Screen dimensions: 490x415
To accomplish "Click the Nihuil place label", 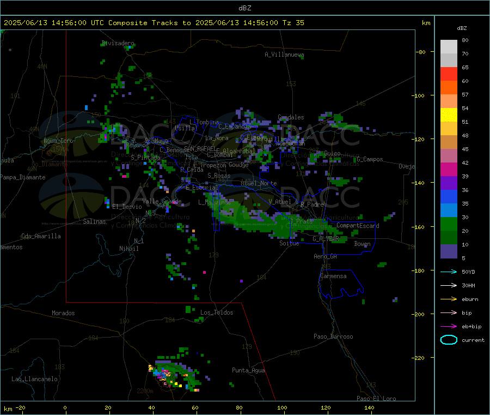I will click(x=129, y=249).
